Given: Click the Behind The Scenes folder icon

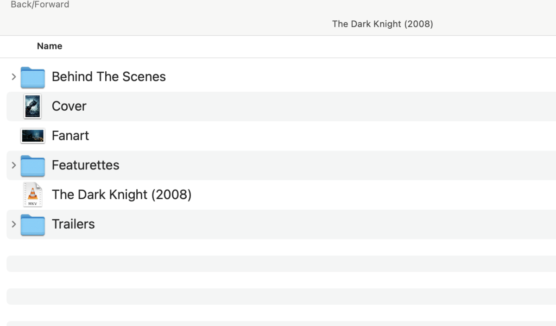Looking at the screenshot, I should (x=32, y=77).
